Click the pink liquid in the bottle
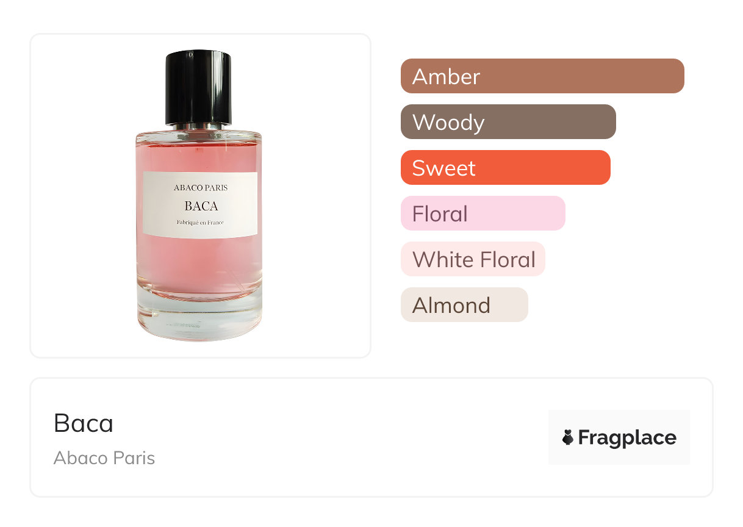 (199, 262)
